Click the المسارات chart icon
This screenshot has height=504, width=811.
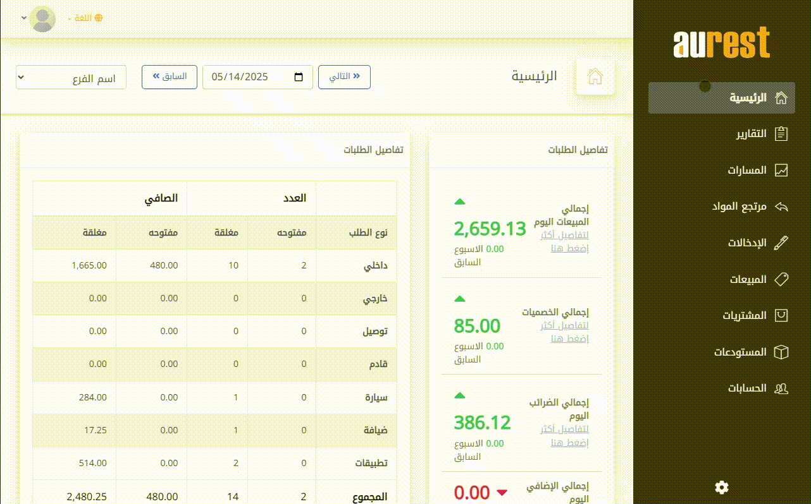pyautogui.click(x=781, y=171)
